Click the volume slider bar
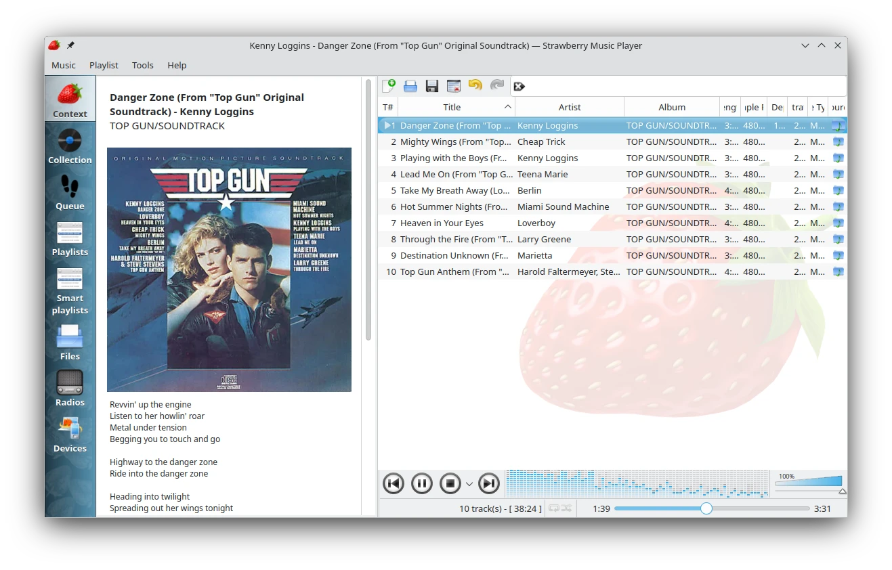This screenshot has height=570, width=892. pyautogui.click(x=809, y=482)
